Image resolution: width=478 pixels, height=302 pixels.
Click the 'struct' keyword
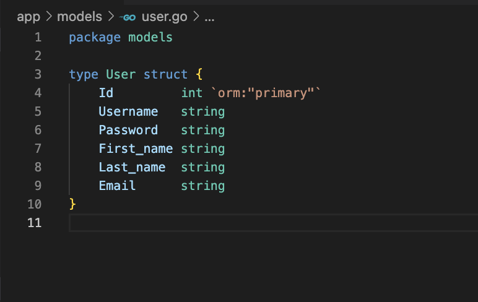(165, 75)
